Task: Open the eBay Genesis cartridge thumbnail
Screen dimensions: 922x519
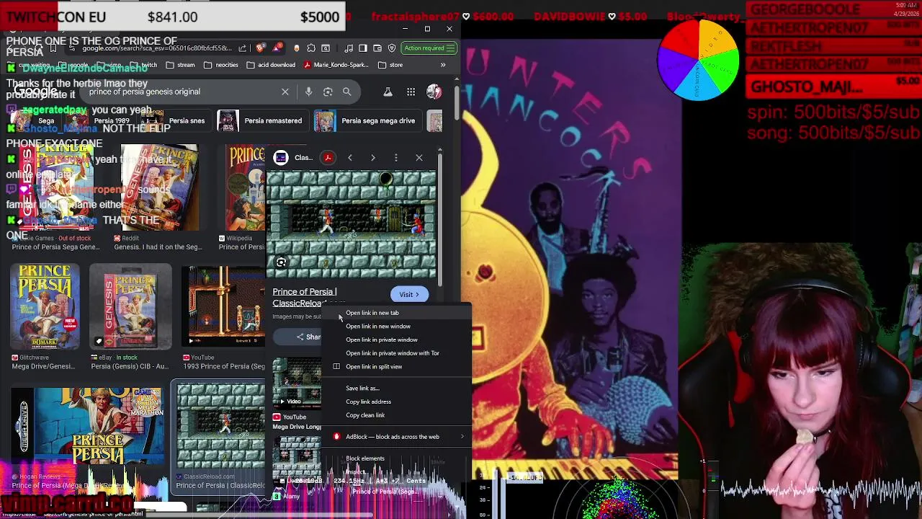Action: (x=130, y=306)
